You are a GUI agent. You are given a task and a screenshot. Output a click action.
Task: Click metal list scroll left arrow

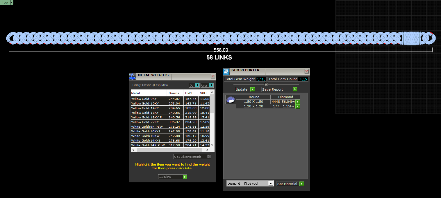pos(133,150)
